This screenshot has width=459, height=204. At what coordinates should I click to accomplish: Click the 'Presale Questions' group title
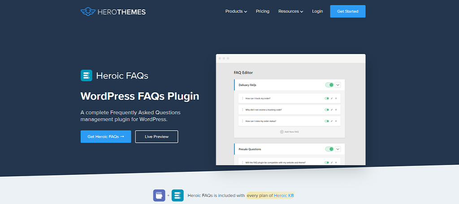tap(250, 149)
